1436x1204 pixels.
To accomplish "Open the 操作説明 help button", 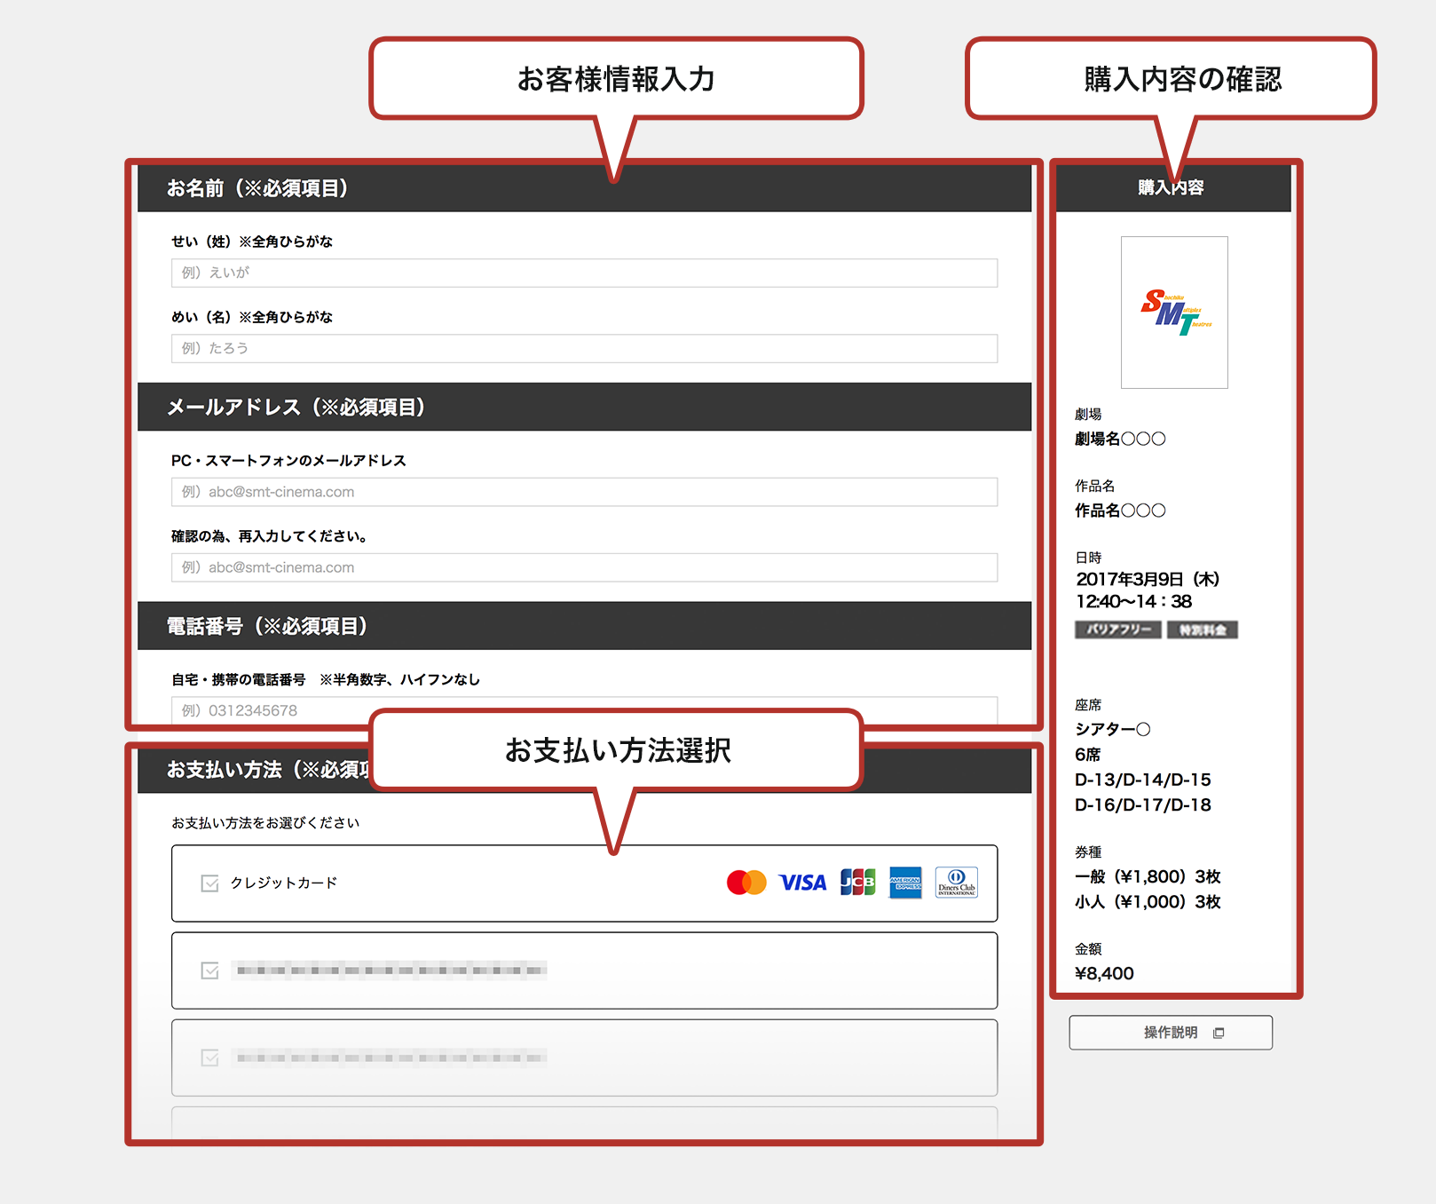I will pyautogui.click(x=1170, y=1033).
